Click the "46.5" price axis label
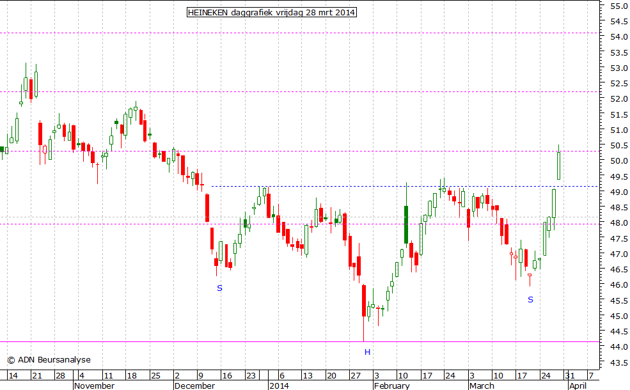 (x=619, y=270)
